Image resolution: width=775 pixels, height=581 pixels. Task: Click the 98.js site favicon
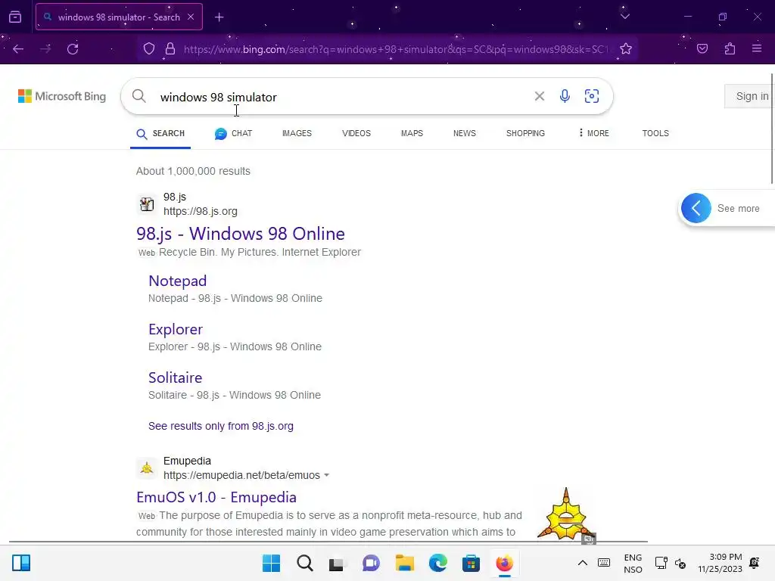coord(147,204)
